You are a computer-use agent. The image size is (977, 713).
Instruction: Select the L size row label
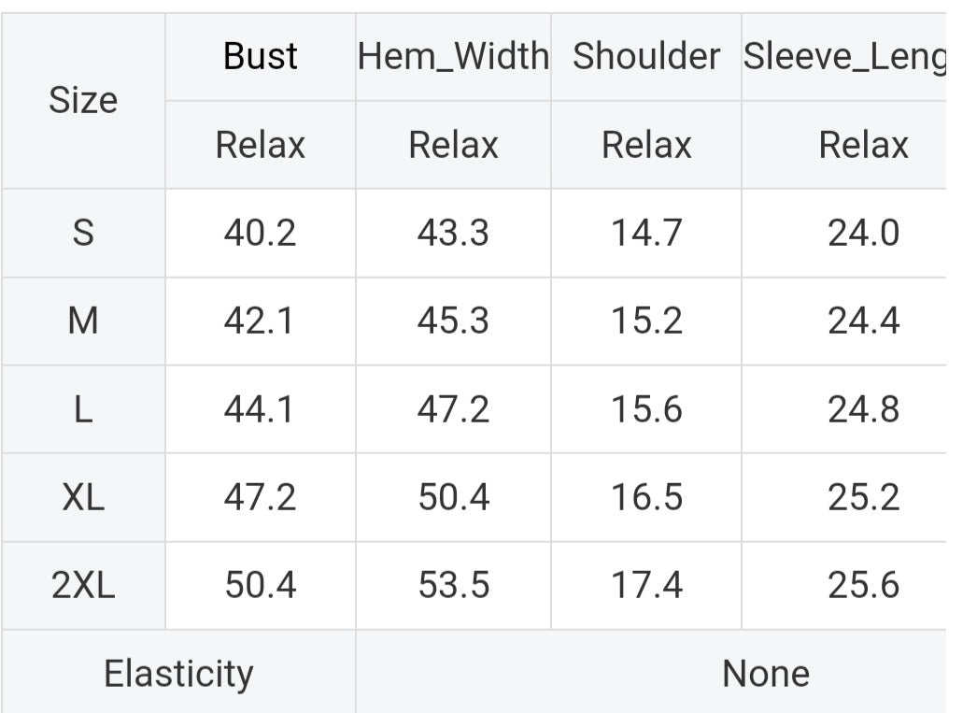(83, 409)
